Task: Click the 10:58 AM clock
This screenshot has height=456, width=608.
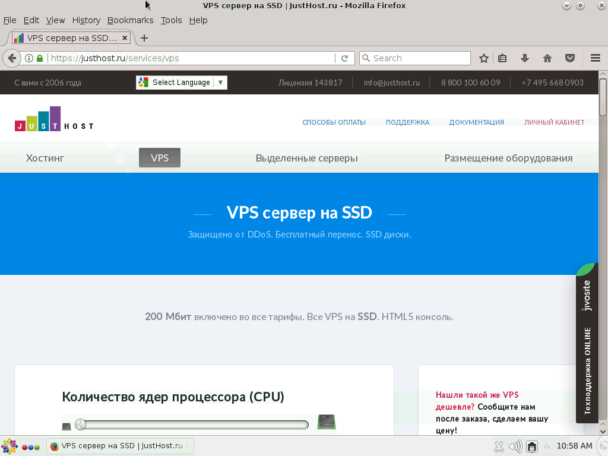Action: coord(574,446)
